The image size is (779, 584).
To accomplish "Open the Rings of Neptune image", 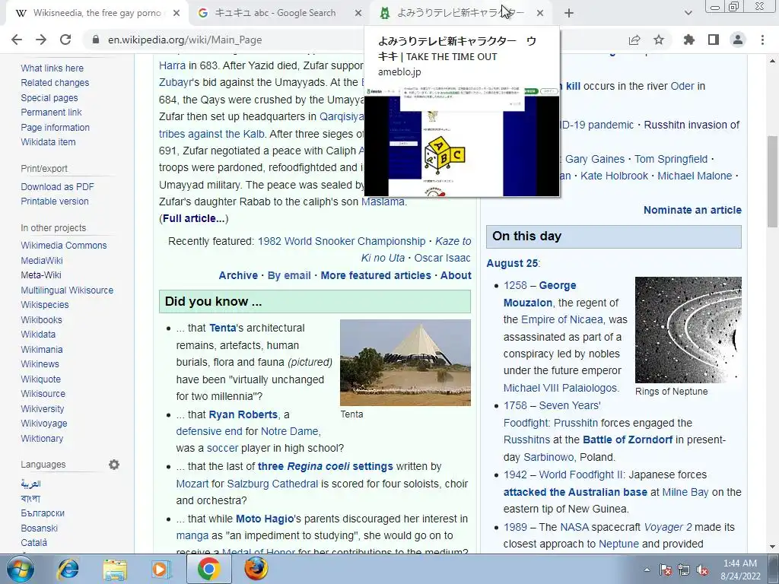I will point(688,330).
